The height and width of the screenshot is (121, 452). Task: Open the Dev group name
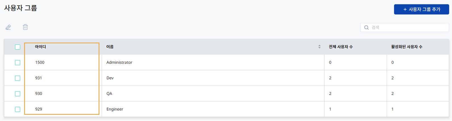click(110, 78)
